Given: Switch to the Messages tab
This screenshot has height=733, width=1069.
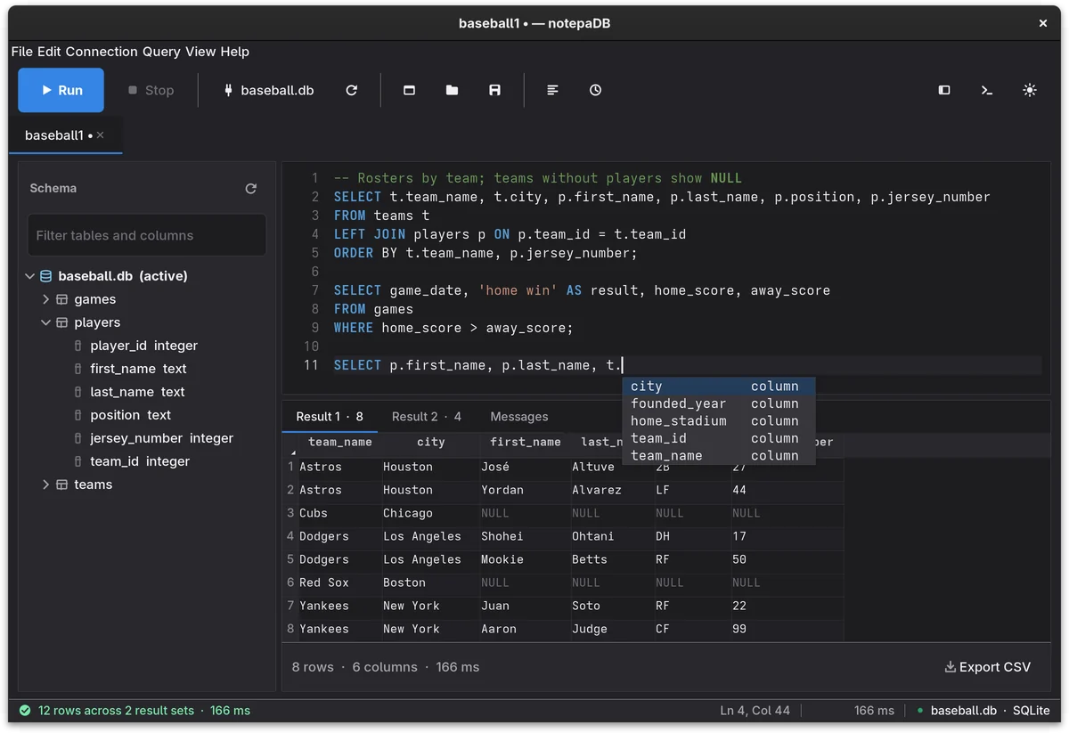Looking at the screenshot, I should click(519, 417).
